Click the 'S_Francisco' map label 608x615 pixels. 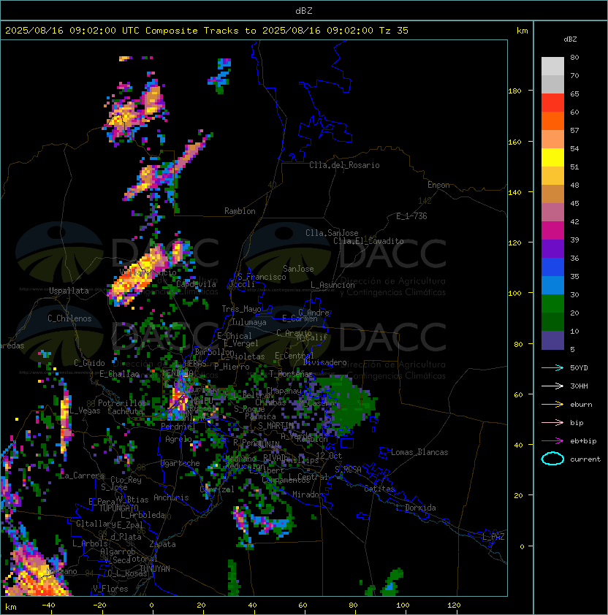coord(262,277)
